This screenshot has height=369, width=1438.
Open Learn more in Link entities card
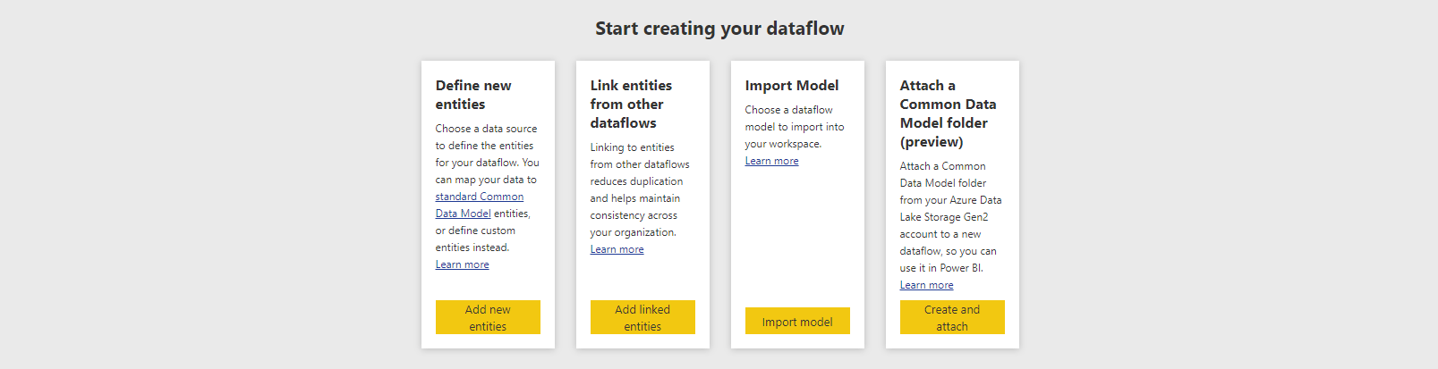click(617, 249)
